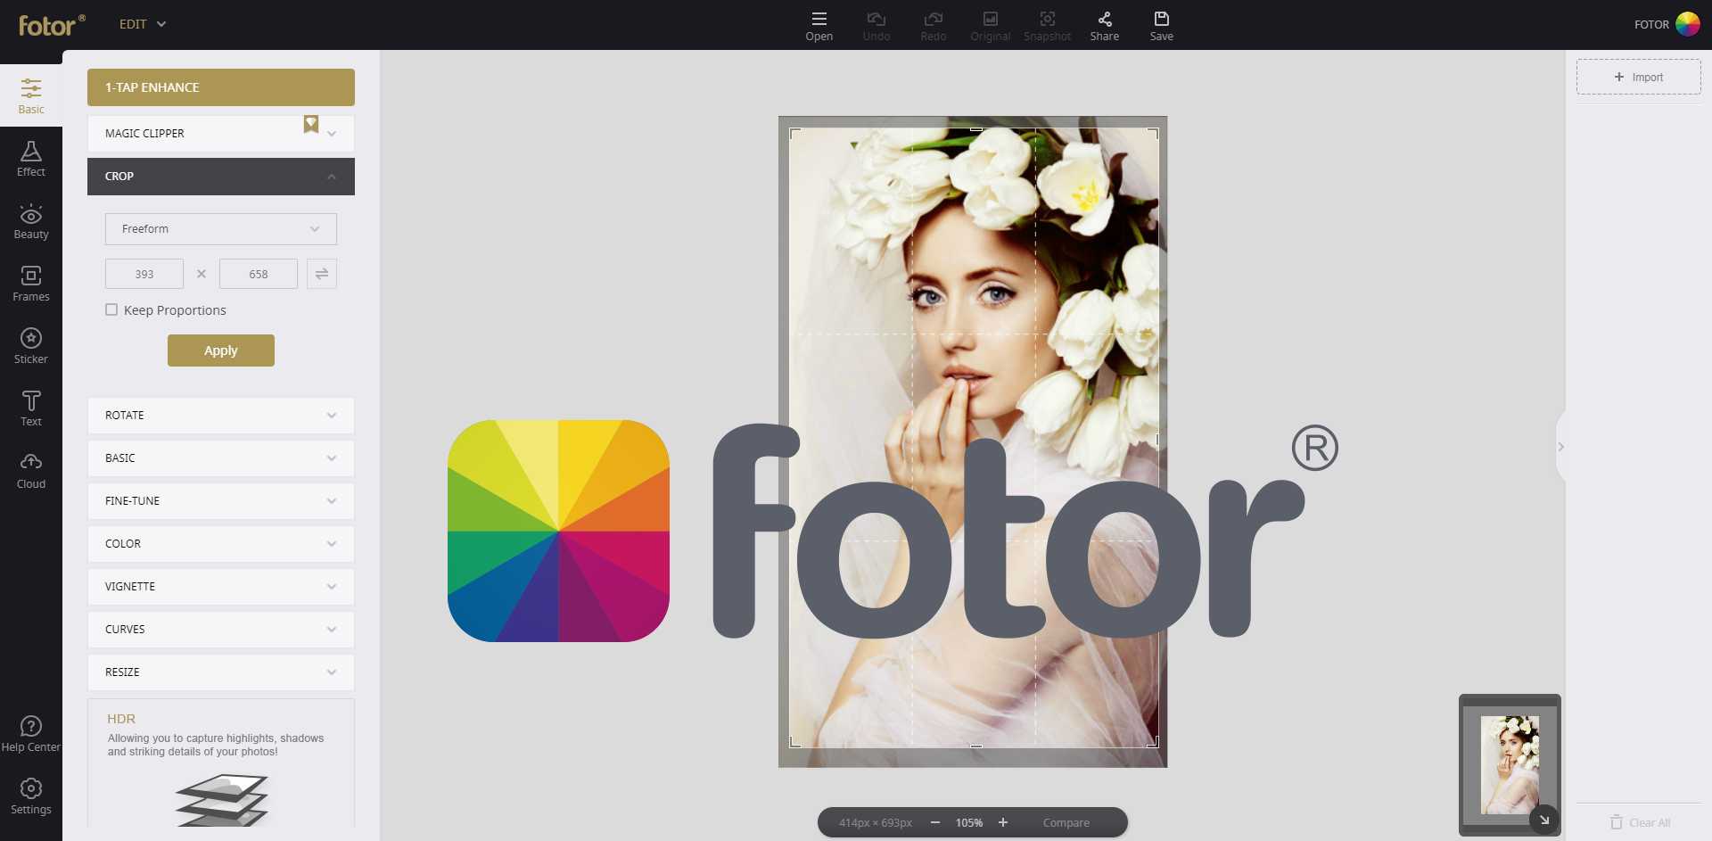Click the Apply button to crop
The width and height of the screenshot is (1712, 841).
point(220,350)
